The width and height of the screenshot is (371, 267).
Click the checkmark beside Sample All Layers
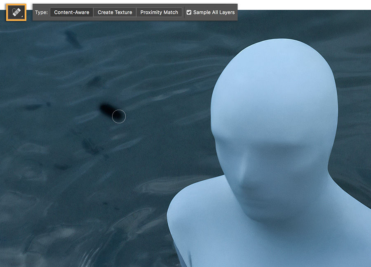189,12
